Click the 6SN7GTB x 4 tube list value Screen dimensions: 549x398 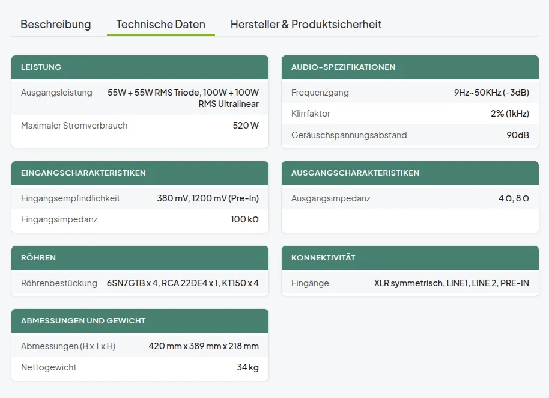tap(183, 283)
